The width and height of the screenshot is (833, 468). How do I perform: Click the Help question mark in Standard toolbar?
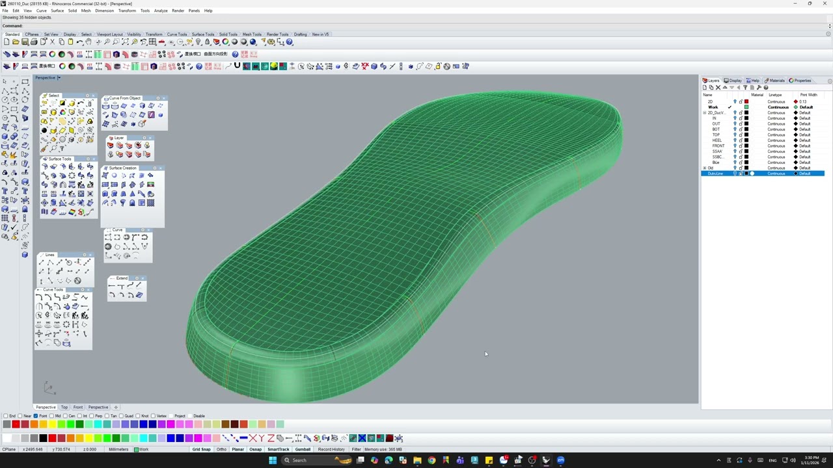click(x=289, y=42)
